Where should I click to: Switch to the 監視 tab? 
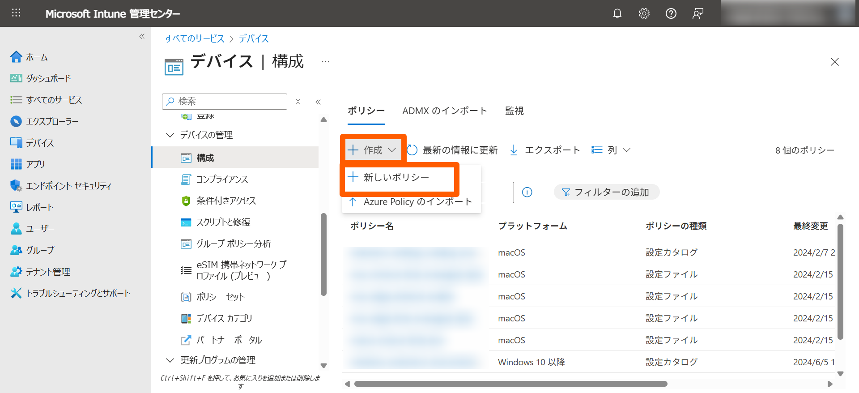click(514, 111)
